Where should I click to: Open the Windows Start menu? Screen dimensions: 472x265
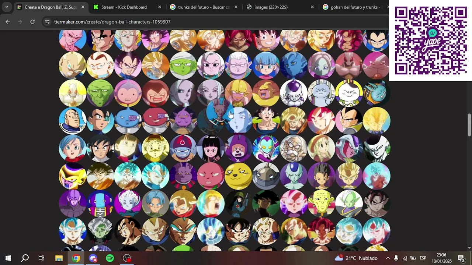click(8, 258)
